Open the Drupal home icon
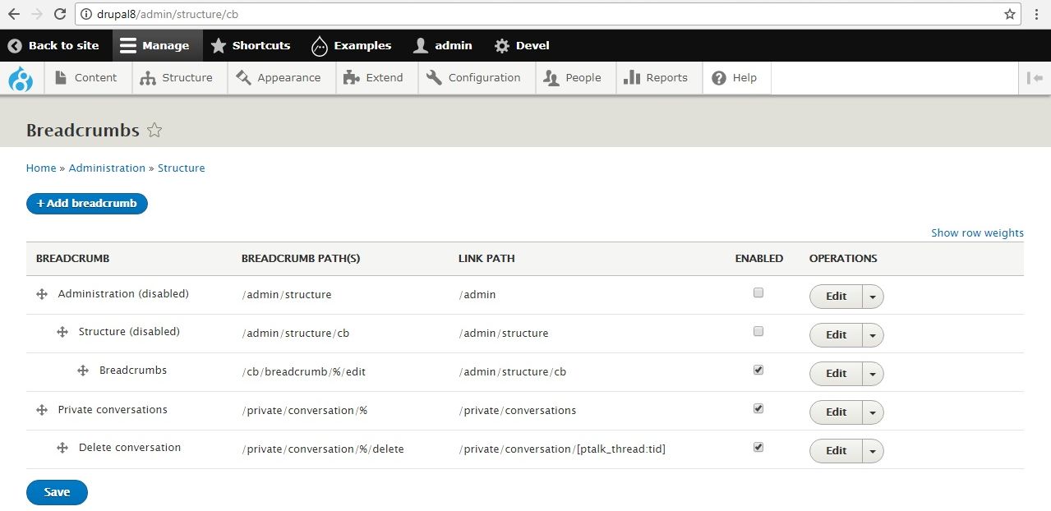Viewport: 1051px width, 511px height. click(21, 77)
